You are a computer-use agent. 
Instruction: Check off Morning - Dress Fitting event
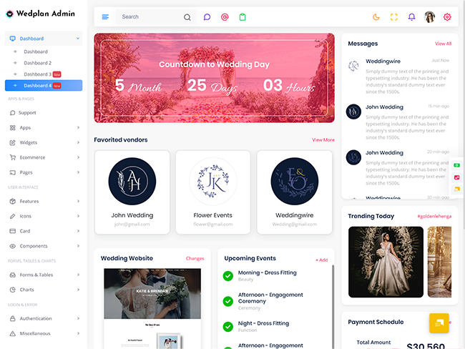(228, 275)
